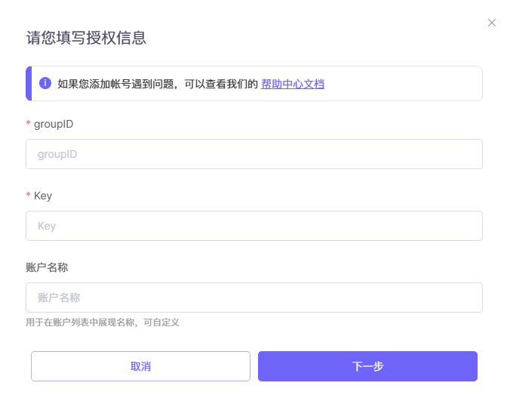Close the authorization dialog with the X icon
Viewport: 510px width, 401px height.
(491, 23)
